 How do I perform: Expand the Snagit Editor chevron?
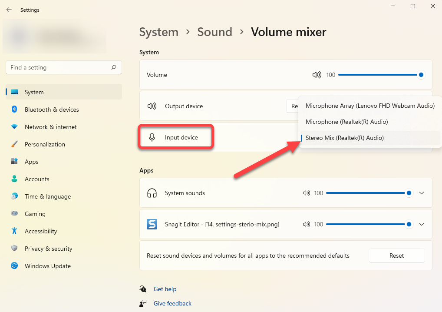point(421,224)
